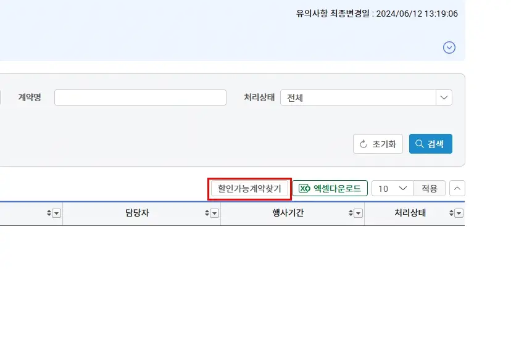Sort by the 담당자 column sort arrows
The height and width of the screenshot is (340, 511).
(x=207, y=214)
